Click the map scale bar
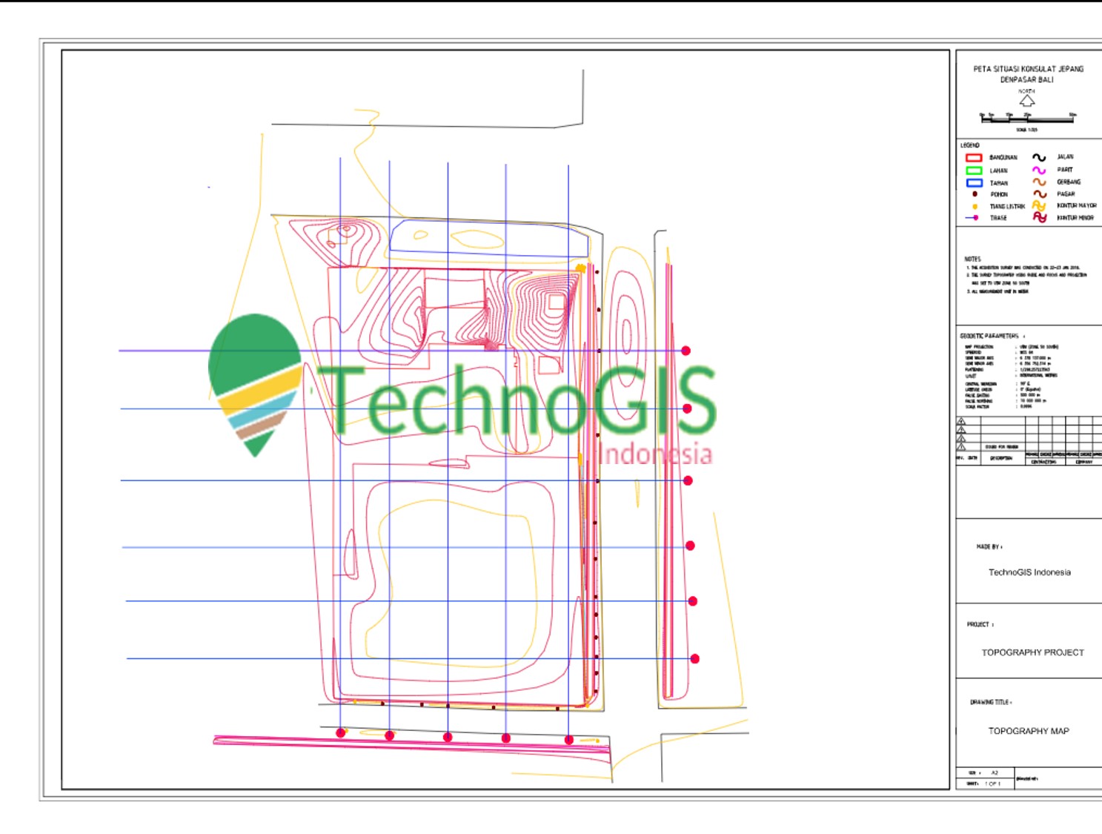The image size is (1102, 834). 1028,119
